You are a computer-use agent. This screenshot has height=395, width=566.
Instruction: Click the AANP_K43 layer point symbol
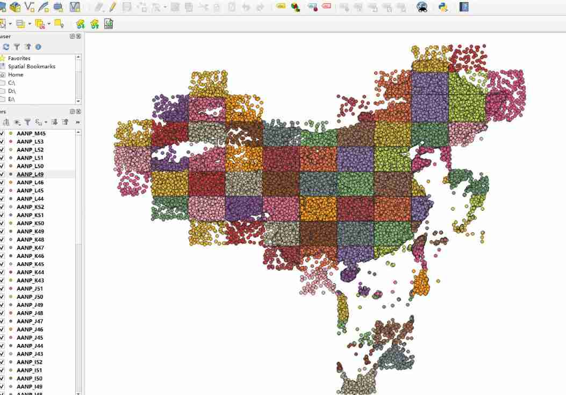coord(11,281)
